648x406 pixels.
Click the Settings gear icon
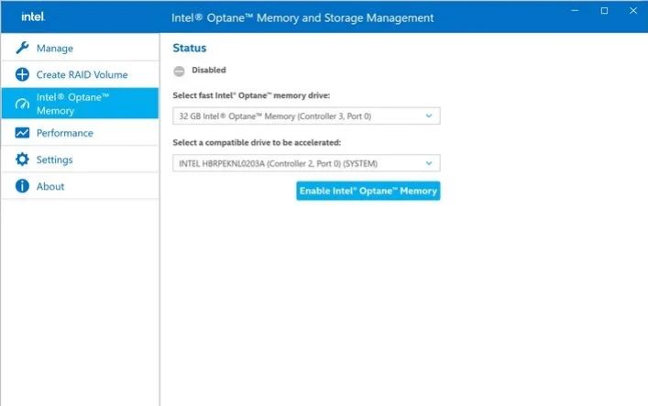click(23, 159)
